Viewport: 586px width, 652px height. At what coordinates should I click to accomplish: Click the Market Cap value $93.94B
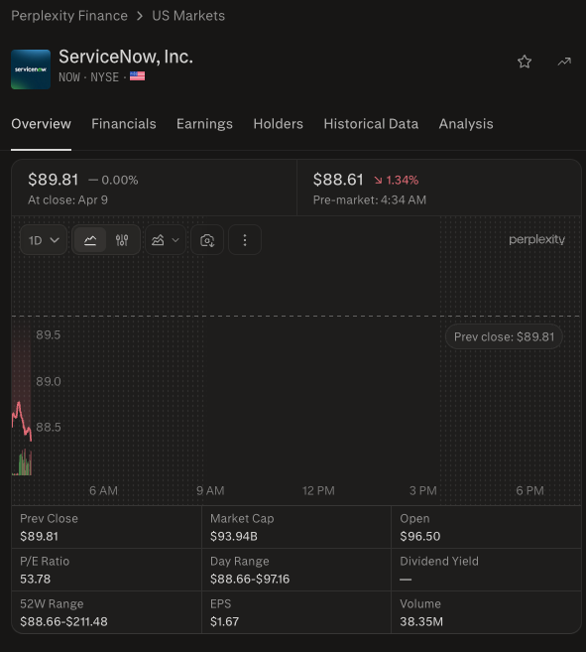tap(234, 537)
